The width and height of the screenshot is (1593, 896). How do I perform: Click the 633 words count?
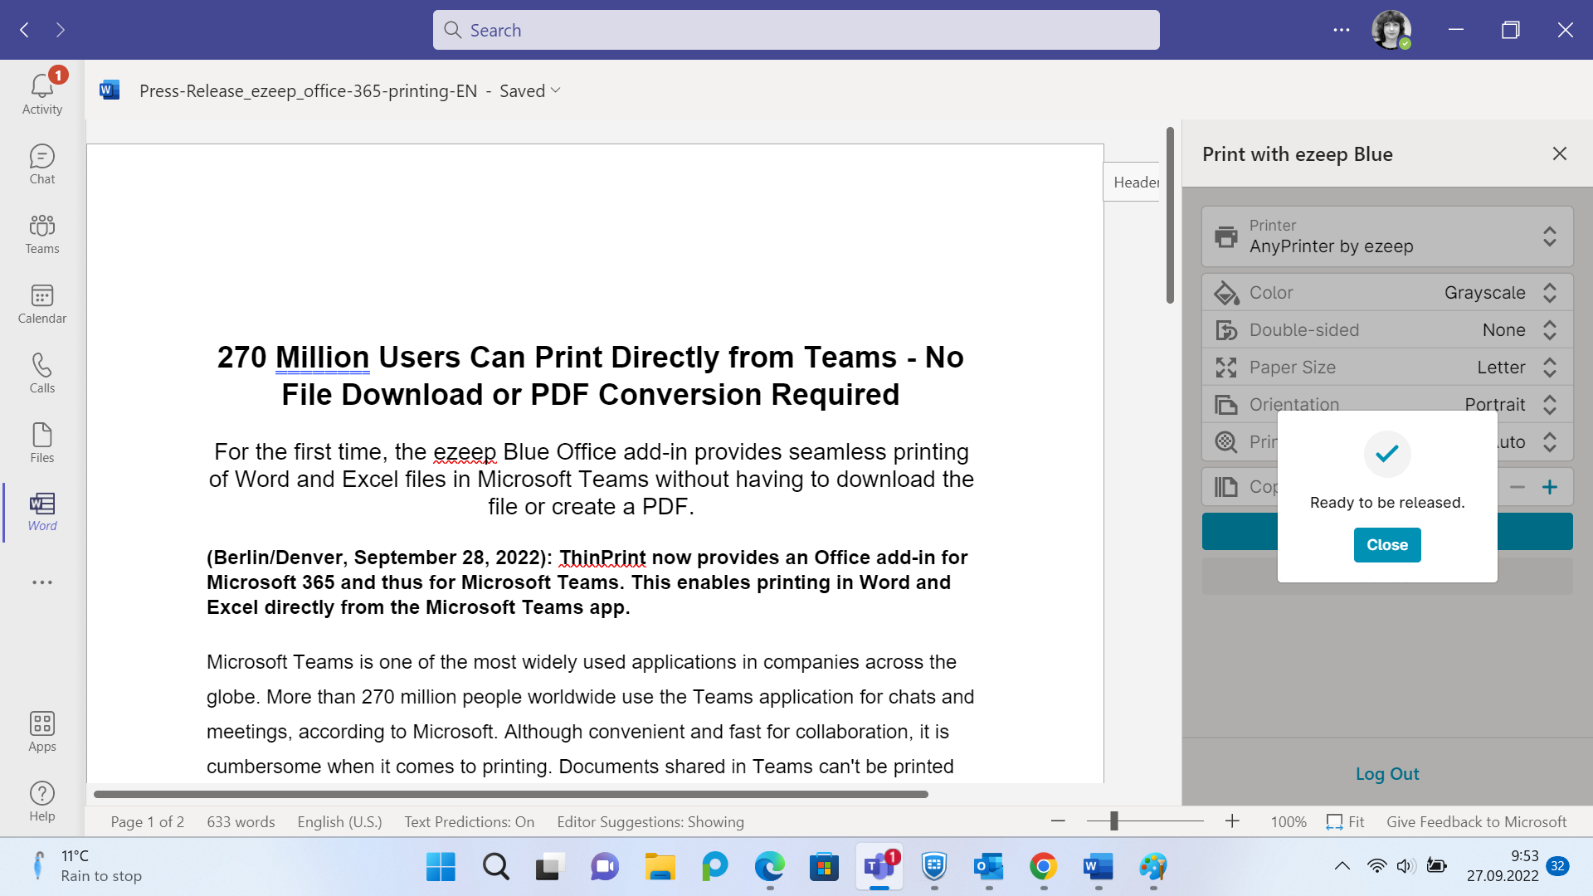(x=241, y=821)
